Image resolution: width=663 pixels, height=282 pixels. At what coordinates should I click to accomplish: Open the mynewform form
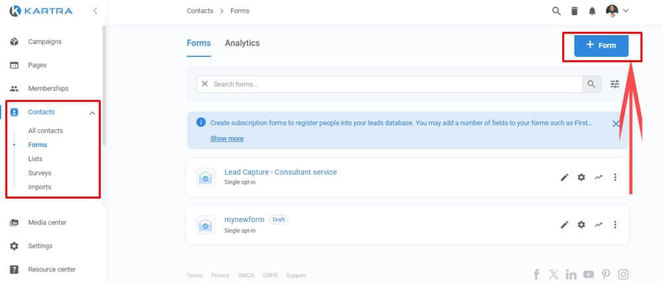point(244,220)
